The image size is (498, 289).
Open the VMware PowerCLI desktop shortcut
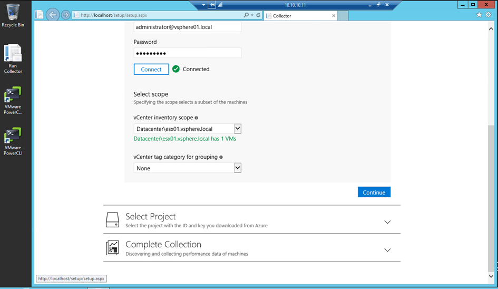(13, 141)
